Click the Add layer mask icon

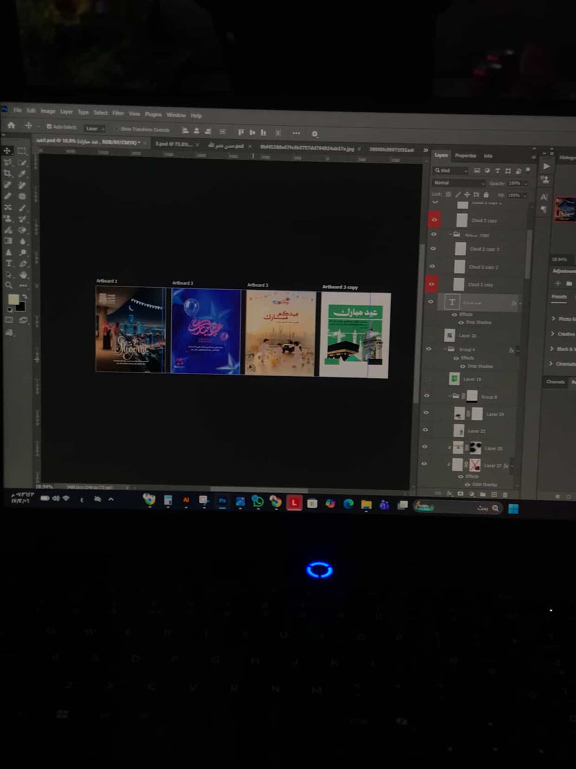point(461,493)
